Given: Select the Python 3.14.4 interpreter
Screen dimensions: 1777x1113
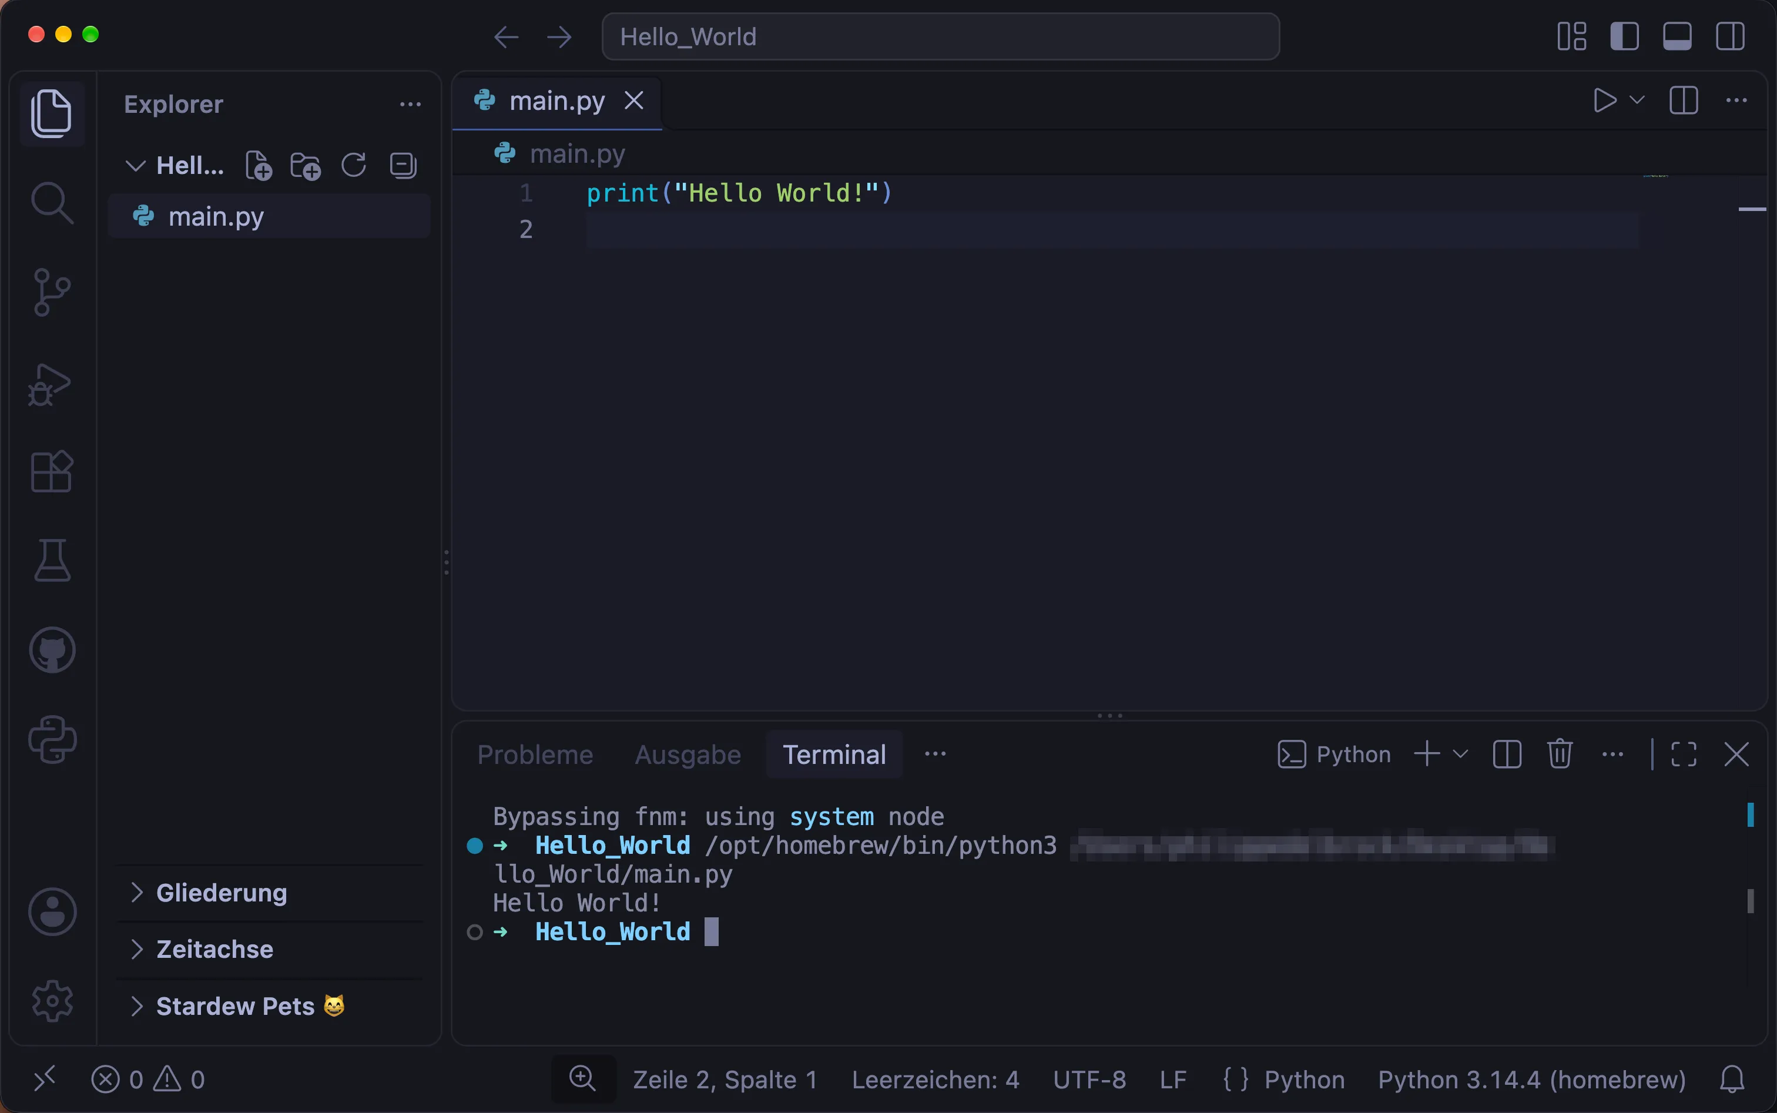Looking at the screenshot, I should tap(1532, 1080).
